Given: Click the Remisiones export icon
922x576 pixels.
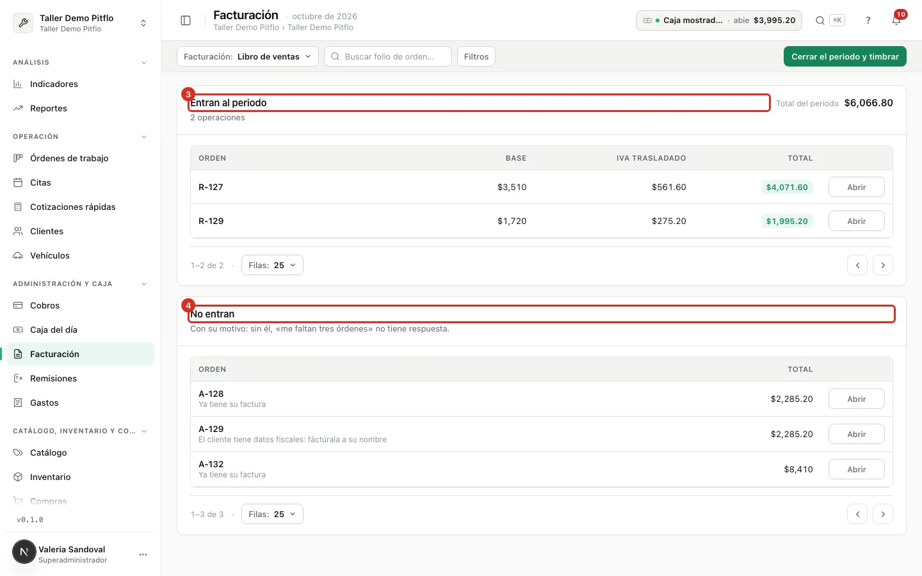Looking at the screenshot, I should [x=18, y=378].
